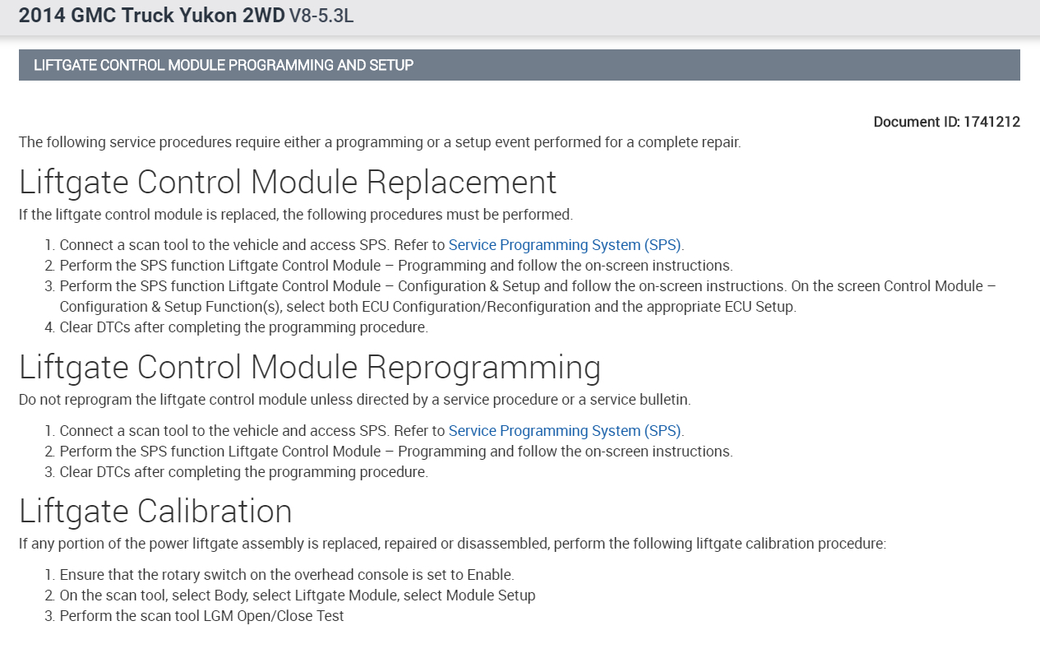This screenshot has width=1040, height=658.
Task: Click the sentence beginning "If the liftgate control module is replaced"
Action: point(295,215)
